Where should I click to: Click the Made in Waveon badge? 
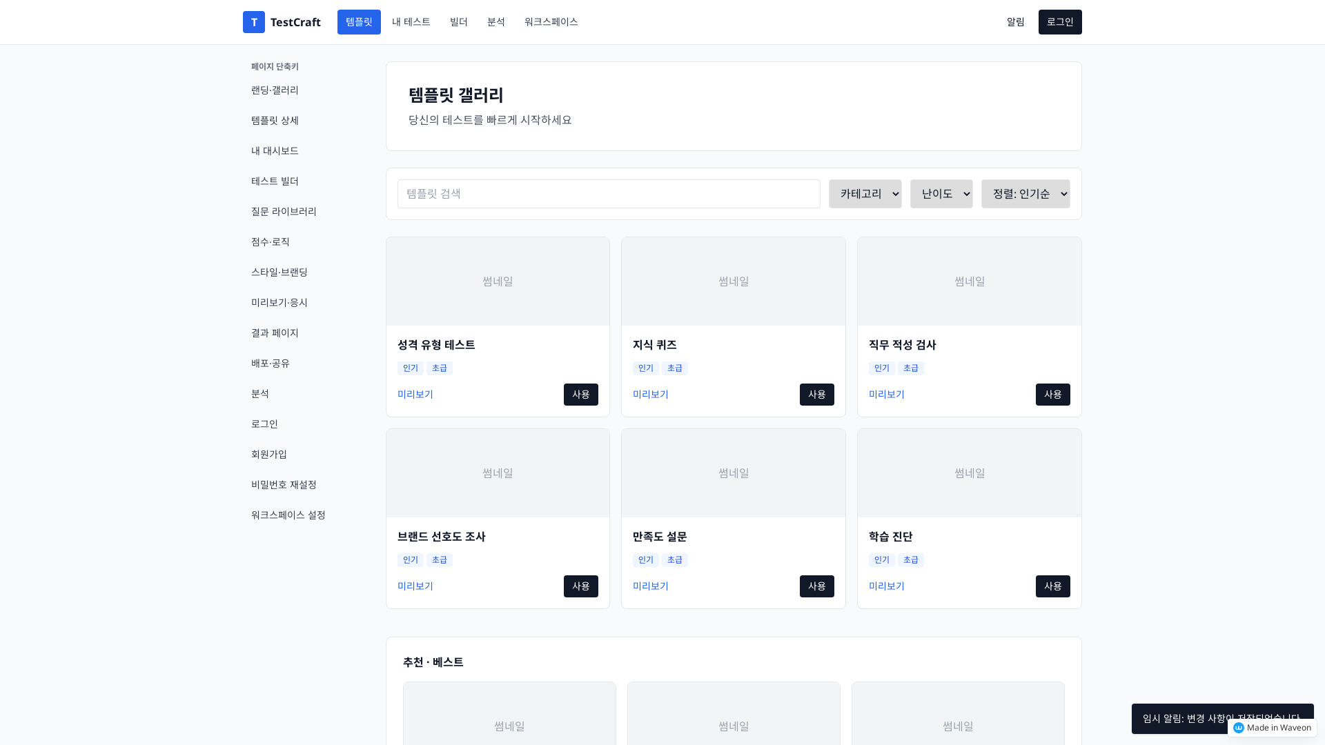tap(1272, 728)
